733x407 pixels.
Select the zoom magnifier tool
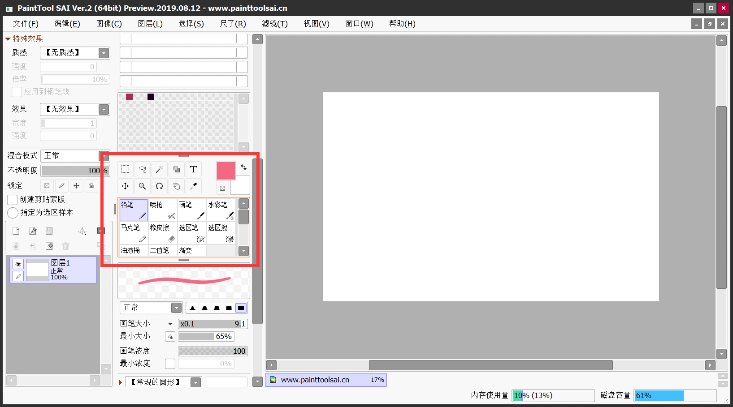point(143,186)
